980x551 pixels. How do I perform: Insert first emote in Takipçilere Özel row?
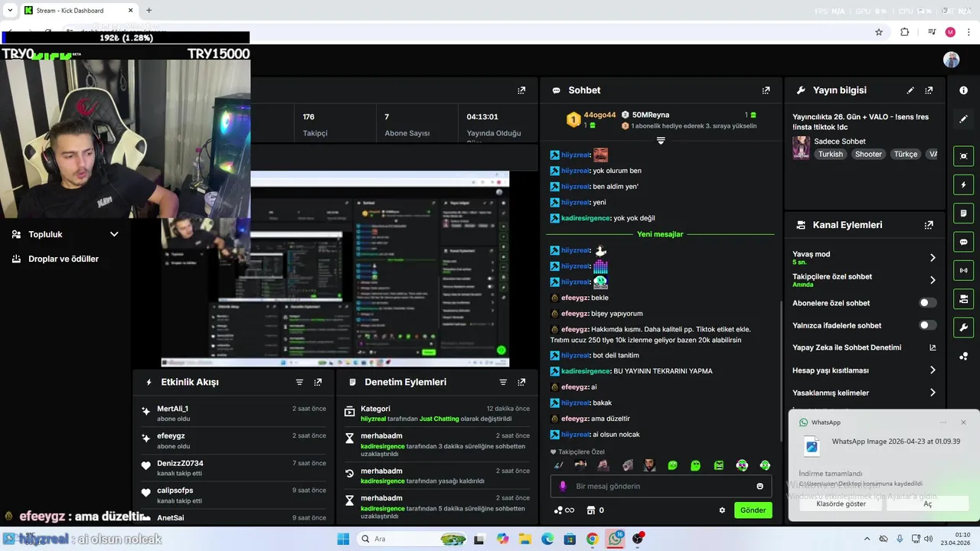(558, 465)
